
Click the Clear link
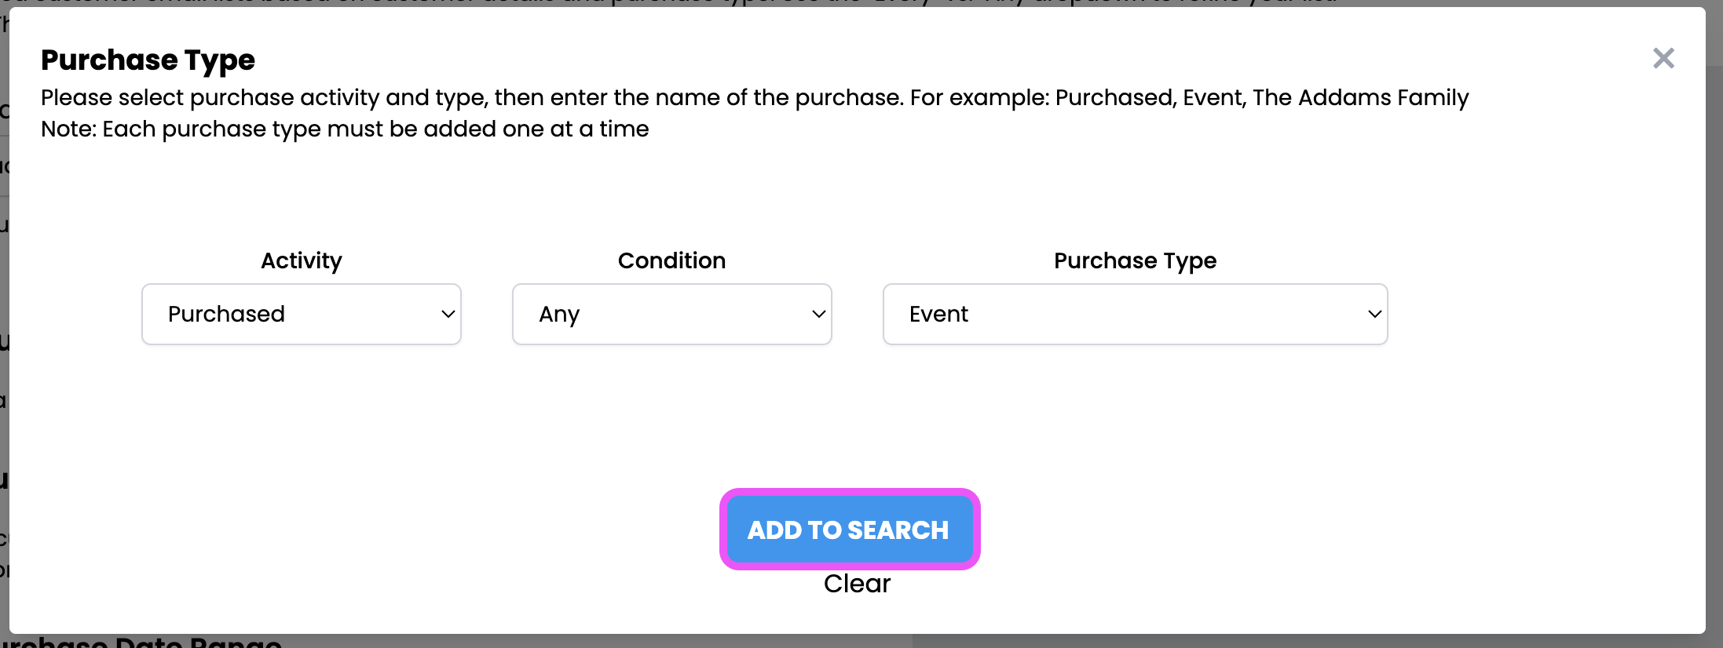coord(857,584)
